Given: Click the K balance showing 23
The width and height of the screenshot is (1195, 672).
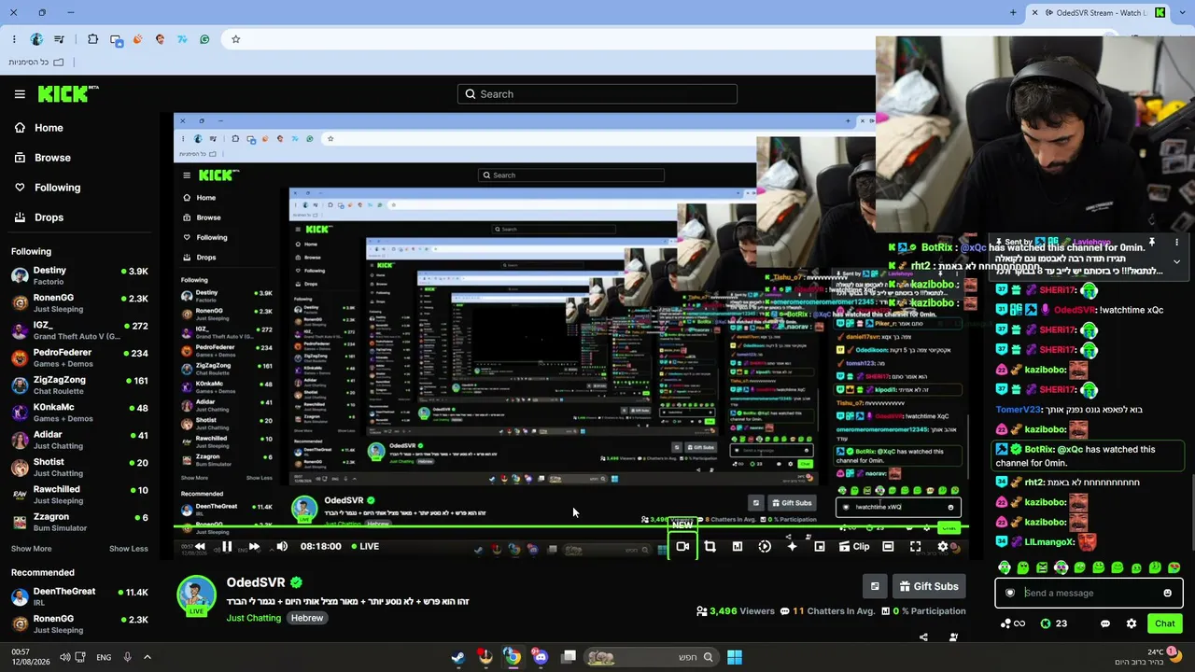Looking at the screenshot, I should 1053,623.
